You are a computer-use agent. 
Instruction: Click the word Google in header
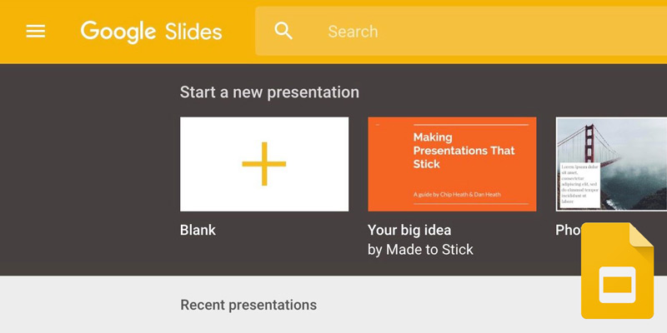(x=118, y=32)
